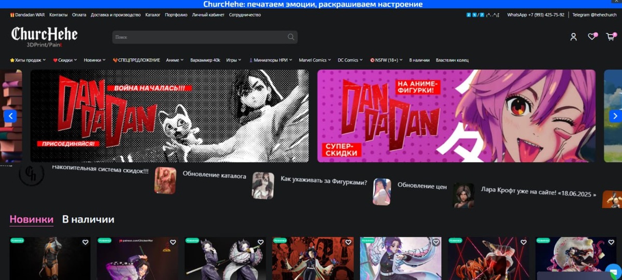Expand the Marvel Comics menu

click(315, 60)
